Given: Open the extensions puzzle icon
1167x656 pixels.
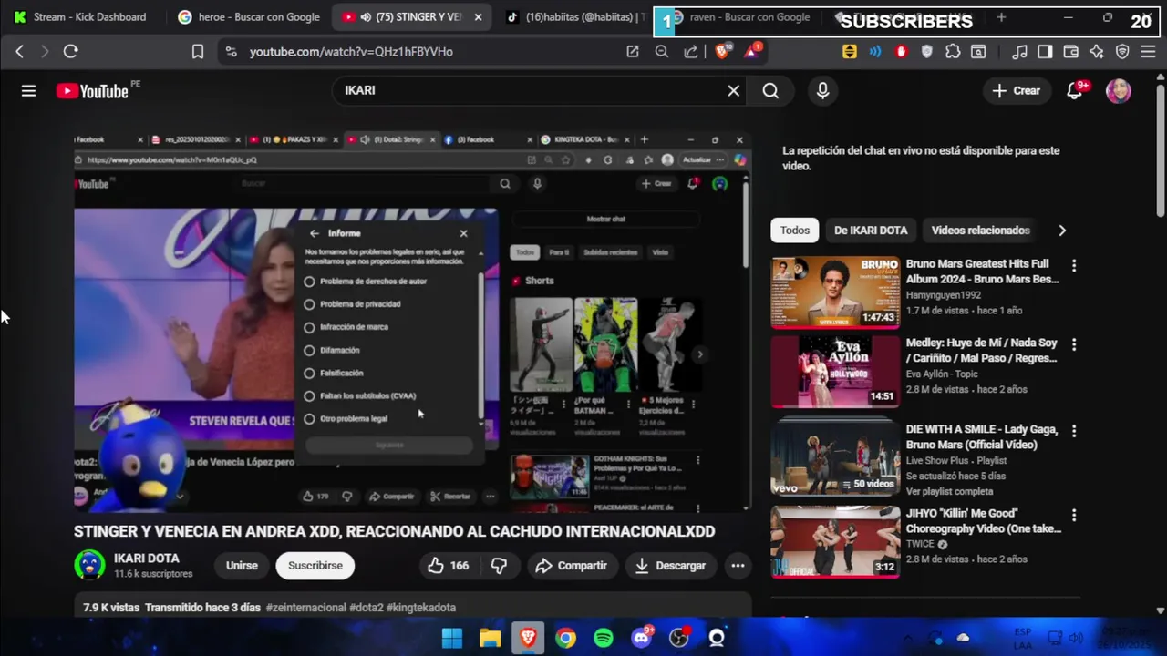Looking at the screenshot, I should (x=953, y=52).
